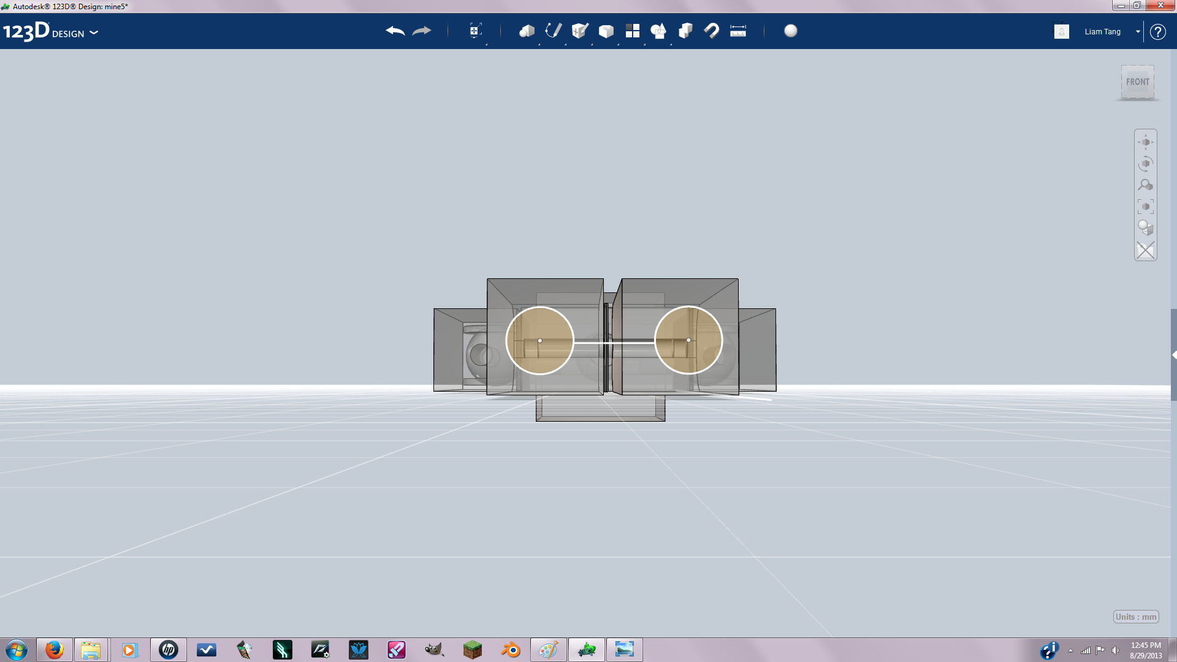Open the HP taskbar application

click(x=169, y=650)
